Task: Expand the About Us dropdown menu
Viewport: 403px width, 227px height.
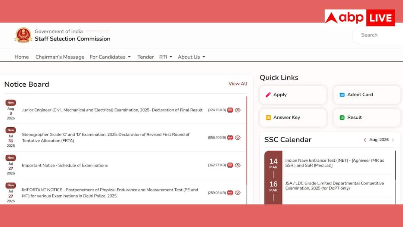Action: coord(191,57)
